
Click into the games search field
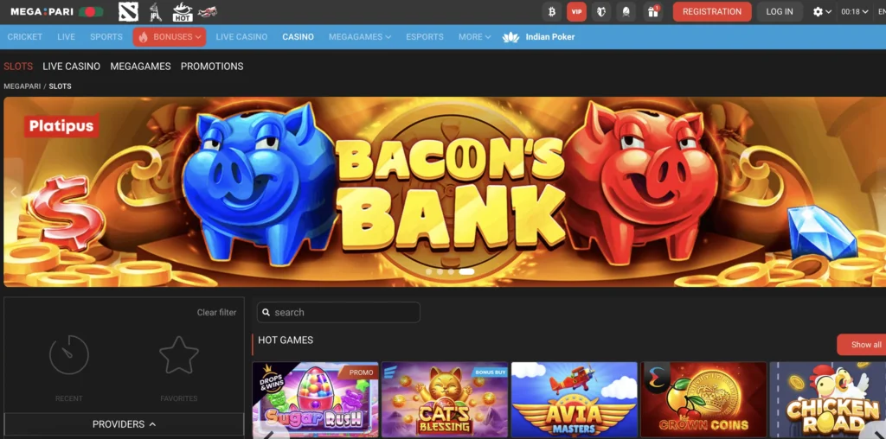[x=338, y=312]
